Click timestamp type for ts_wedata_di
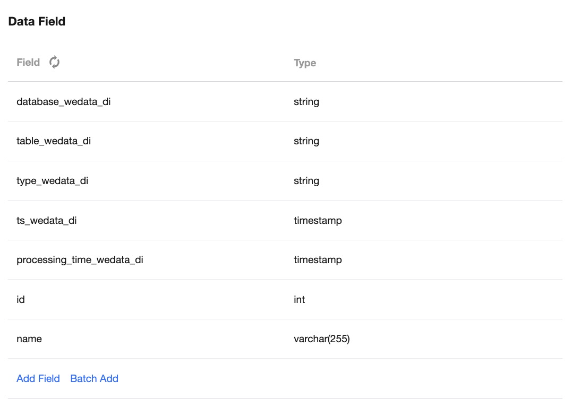 coord(318,220)
